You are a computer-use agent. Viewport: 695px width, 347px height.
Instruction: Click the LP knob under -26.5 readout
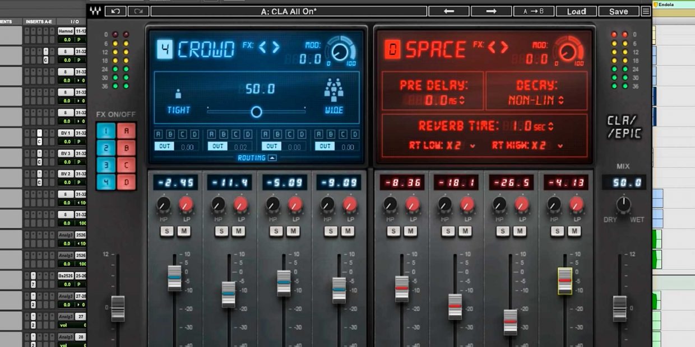[522, 204]
